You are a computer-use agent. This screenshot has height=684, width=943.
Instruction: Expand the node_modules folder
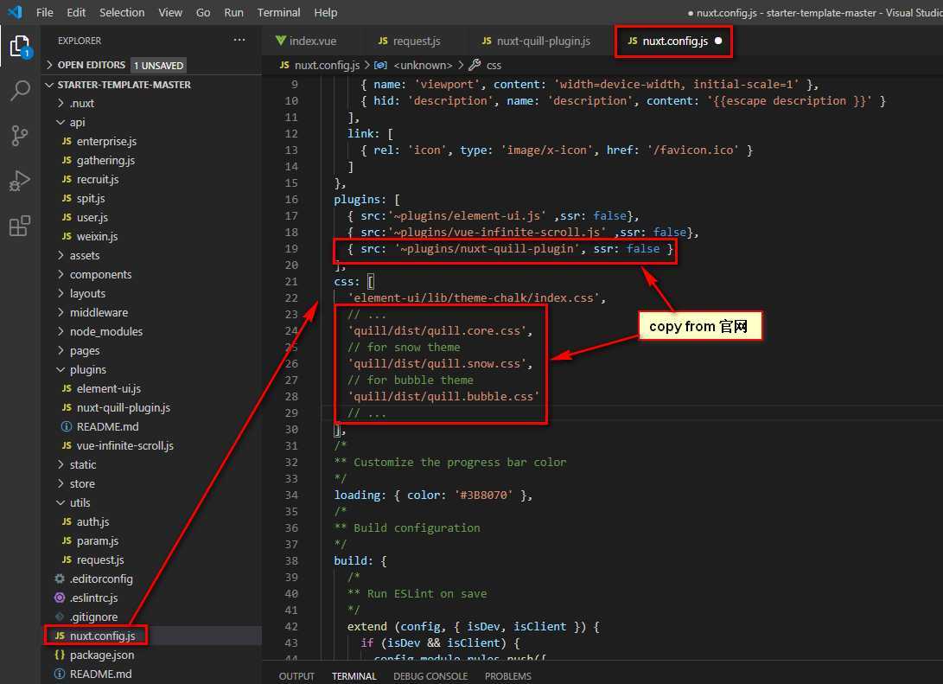point(61,331)
